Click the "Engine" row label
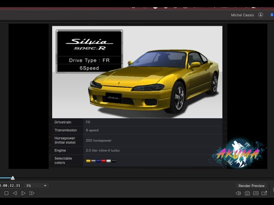This screenshot has width=274, height=205. 60,150
